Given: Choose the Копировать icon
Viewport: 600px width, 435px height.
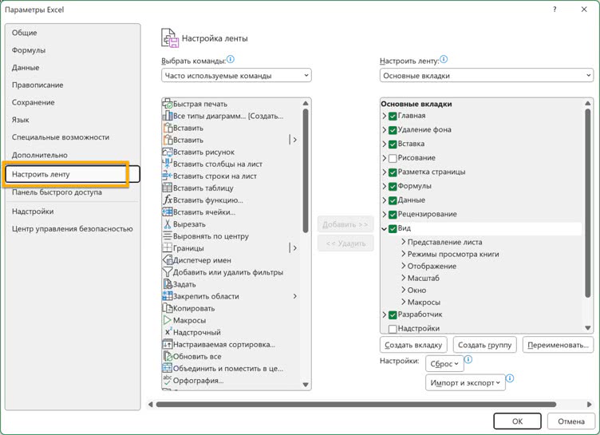Looking at the screenshot, I should pos(168,308).
